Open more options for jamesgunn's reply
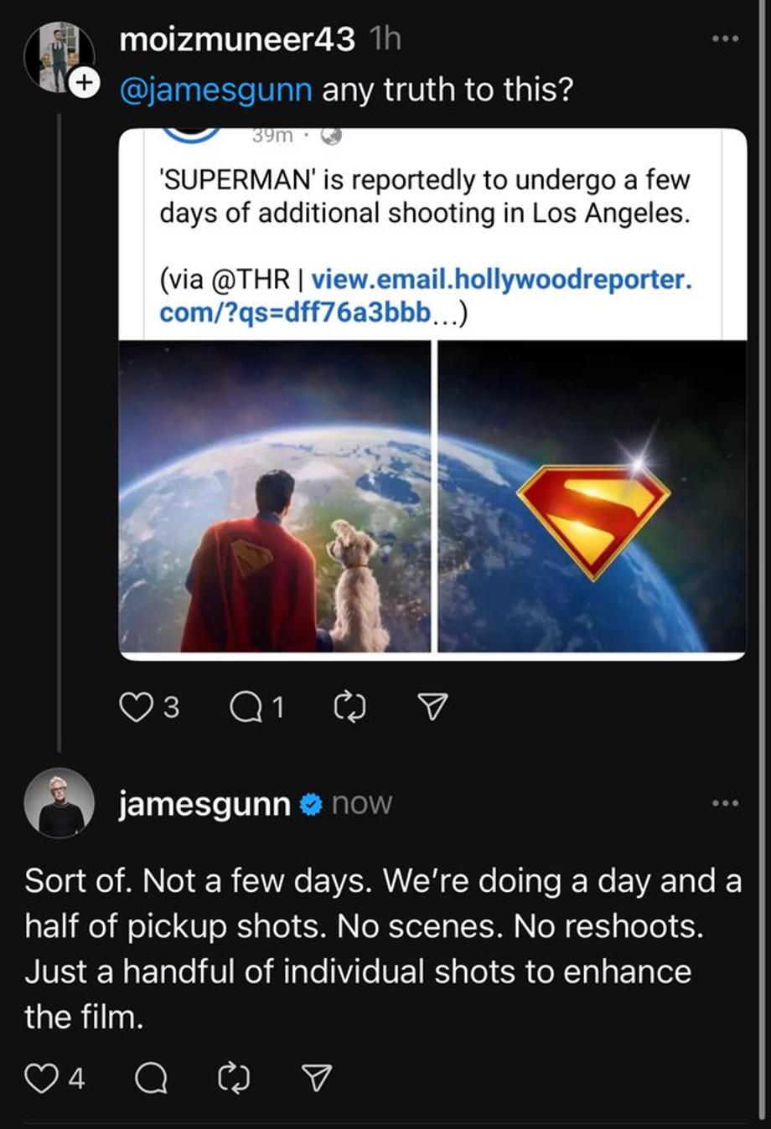The width and height of the screenshot is (771, 1129). coord(725,803)
